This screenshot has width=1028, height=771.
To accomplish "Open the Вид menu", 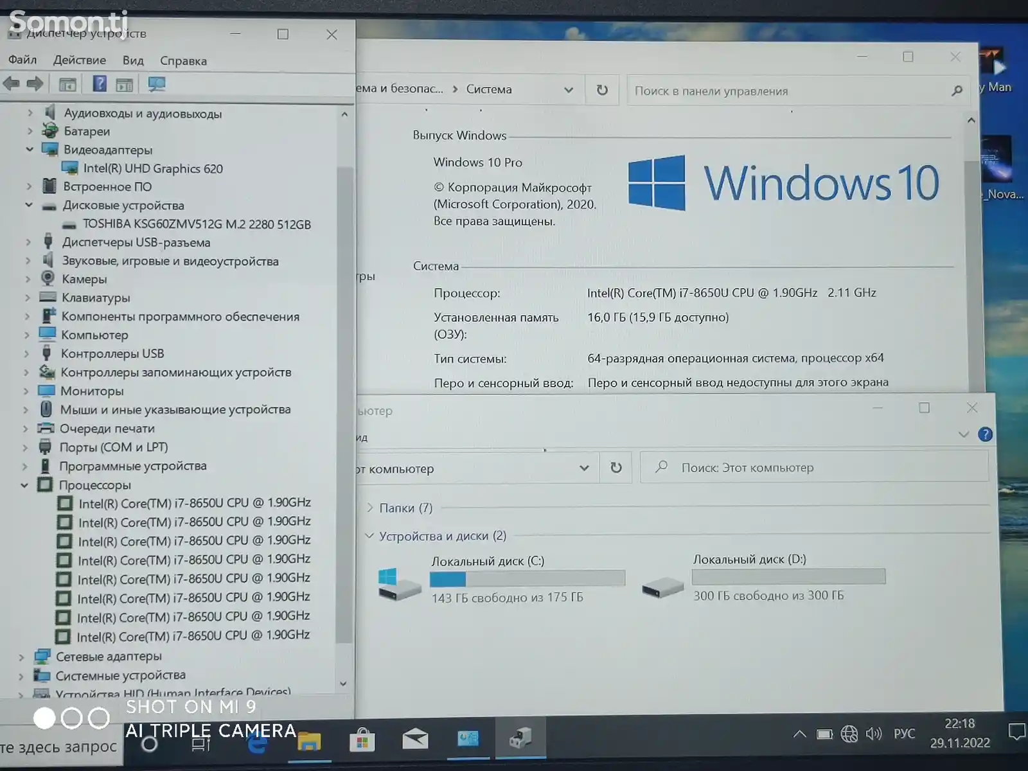I will click(133, 60).
